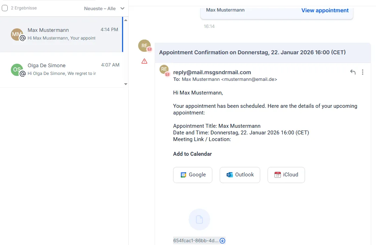Click the Appointment Title: Max Mustermann line
The width and height of the screenshot is (376, 245).
tap(217, 126)
